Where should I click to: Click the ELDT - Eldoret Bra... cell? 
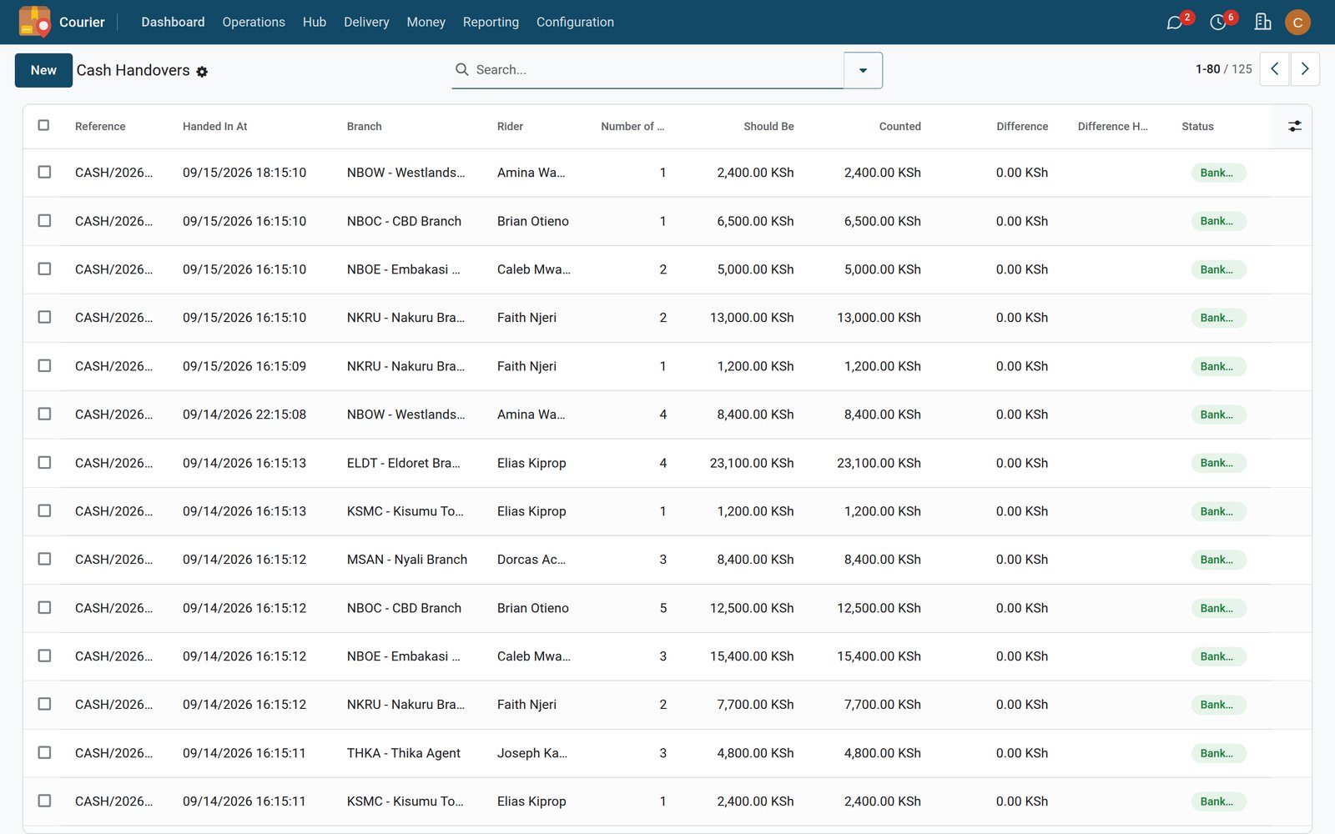tap(404, 463)
